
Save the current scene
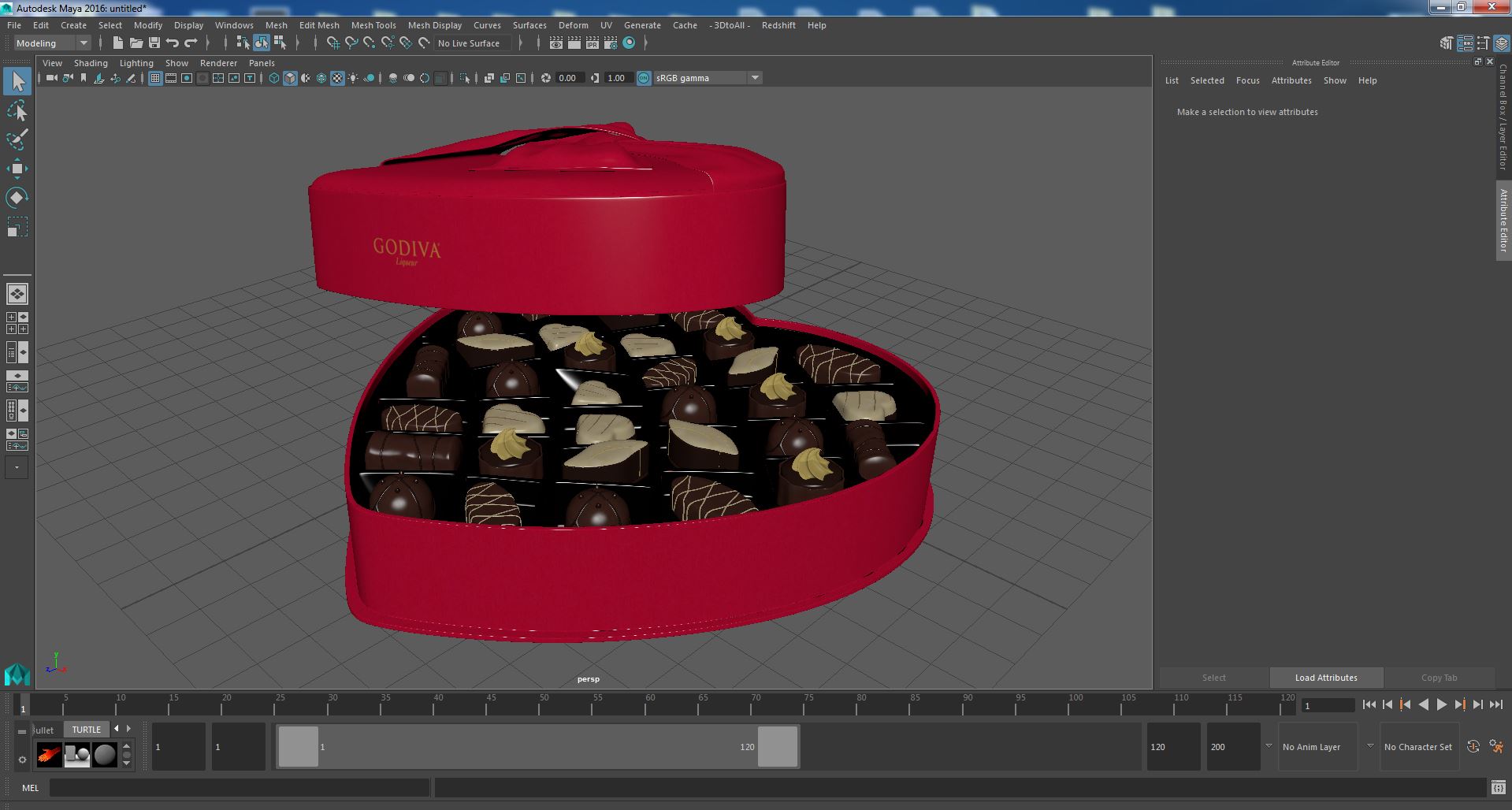[x=154, y=43]
